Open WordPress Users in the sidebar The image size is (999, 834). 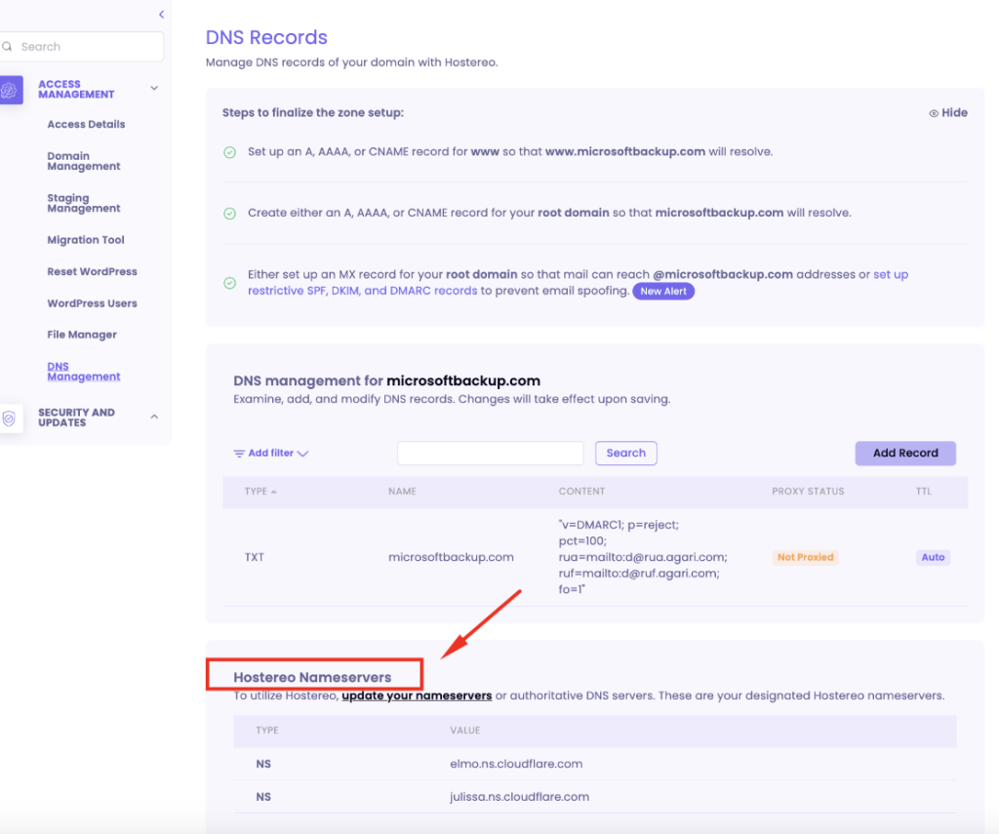(x=92, y=303)
